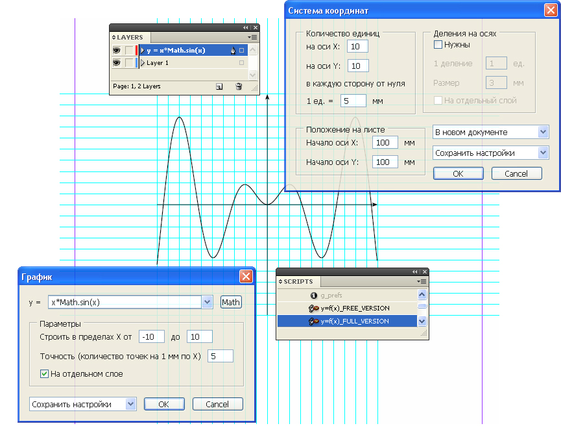Click the 'на оси Y' units field
The width and height of the screenshot is (561, 428).
(x=358, y=66)
